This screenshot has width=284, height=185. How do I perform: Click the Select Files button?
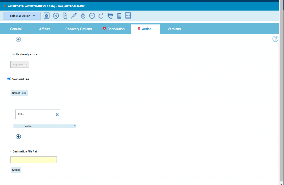[x=19, y=93]
